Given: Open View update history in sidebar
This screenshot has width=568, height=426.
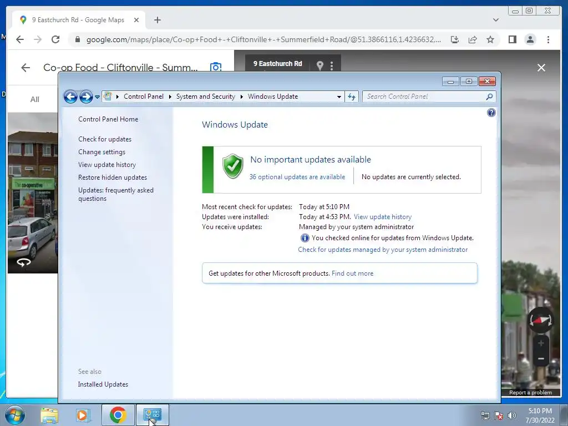Looking at the screenshot, I should click(107, 164).
